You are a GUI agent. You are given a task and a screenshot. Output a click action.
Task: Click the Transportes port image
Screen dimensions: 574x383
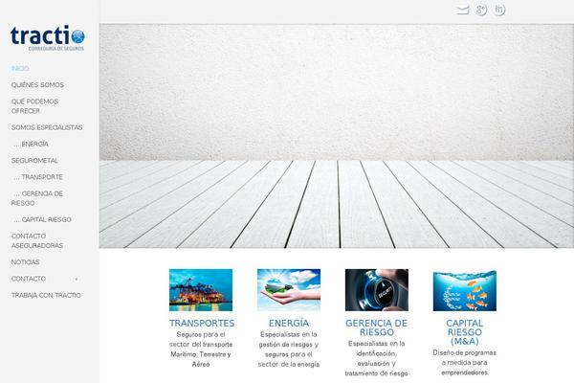[x=201, y=290]
